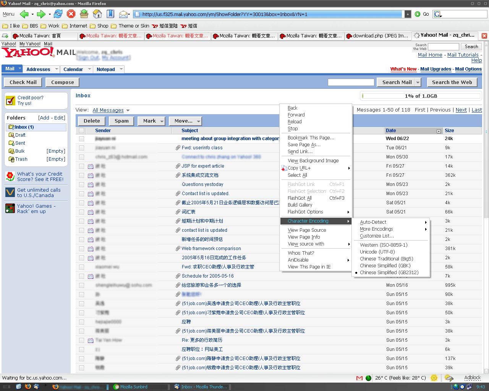The height and width of the screenshot is (391, 489).
Task: Click the 1% of 1.0GB storage bar
Action: tap(421, 96)
